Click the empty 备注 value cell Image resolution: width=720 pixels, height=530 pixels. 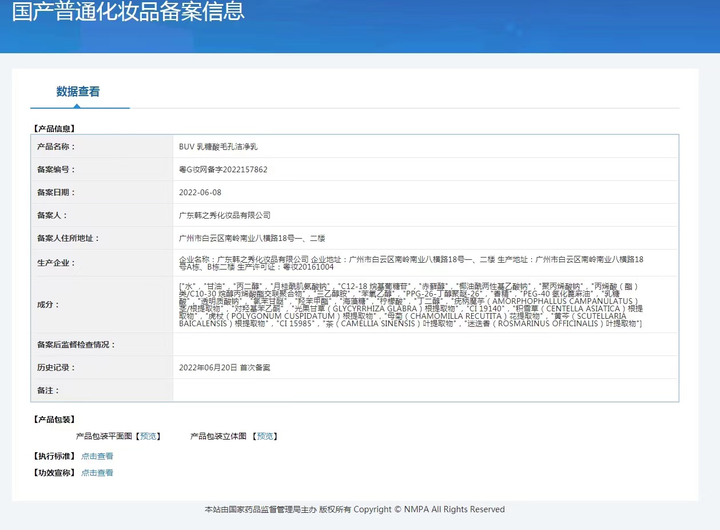click(425, 390)
